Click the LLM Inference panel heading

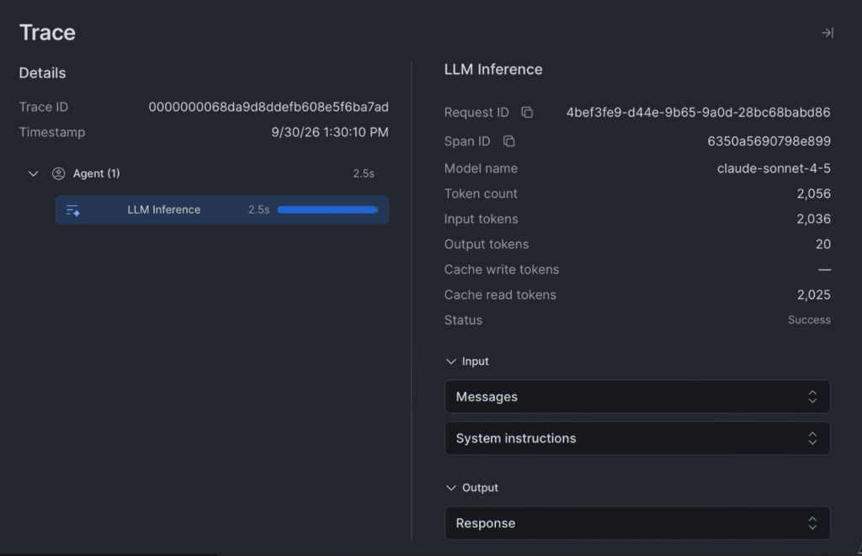493,69
